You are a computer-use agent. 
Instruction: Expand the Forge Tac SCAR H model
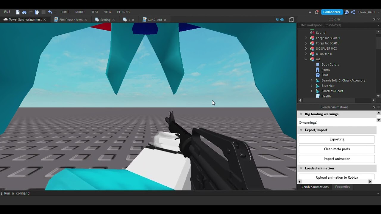(306, 38)
